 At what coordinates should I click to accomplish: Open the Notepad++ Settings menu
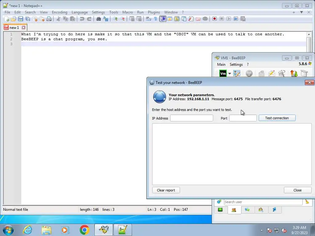tap(98, 12)
